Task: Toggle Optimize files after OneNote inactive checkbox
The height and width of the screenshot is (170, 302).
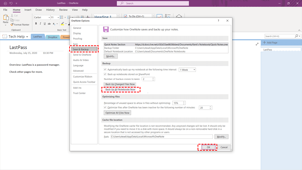Action: 105,108
